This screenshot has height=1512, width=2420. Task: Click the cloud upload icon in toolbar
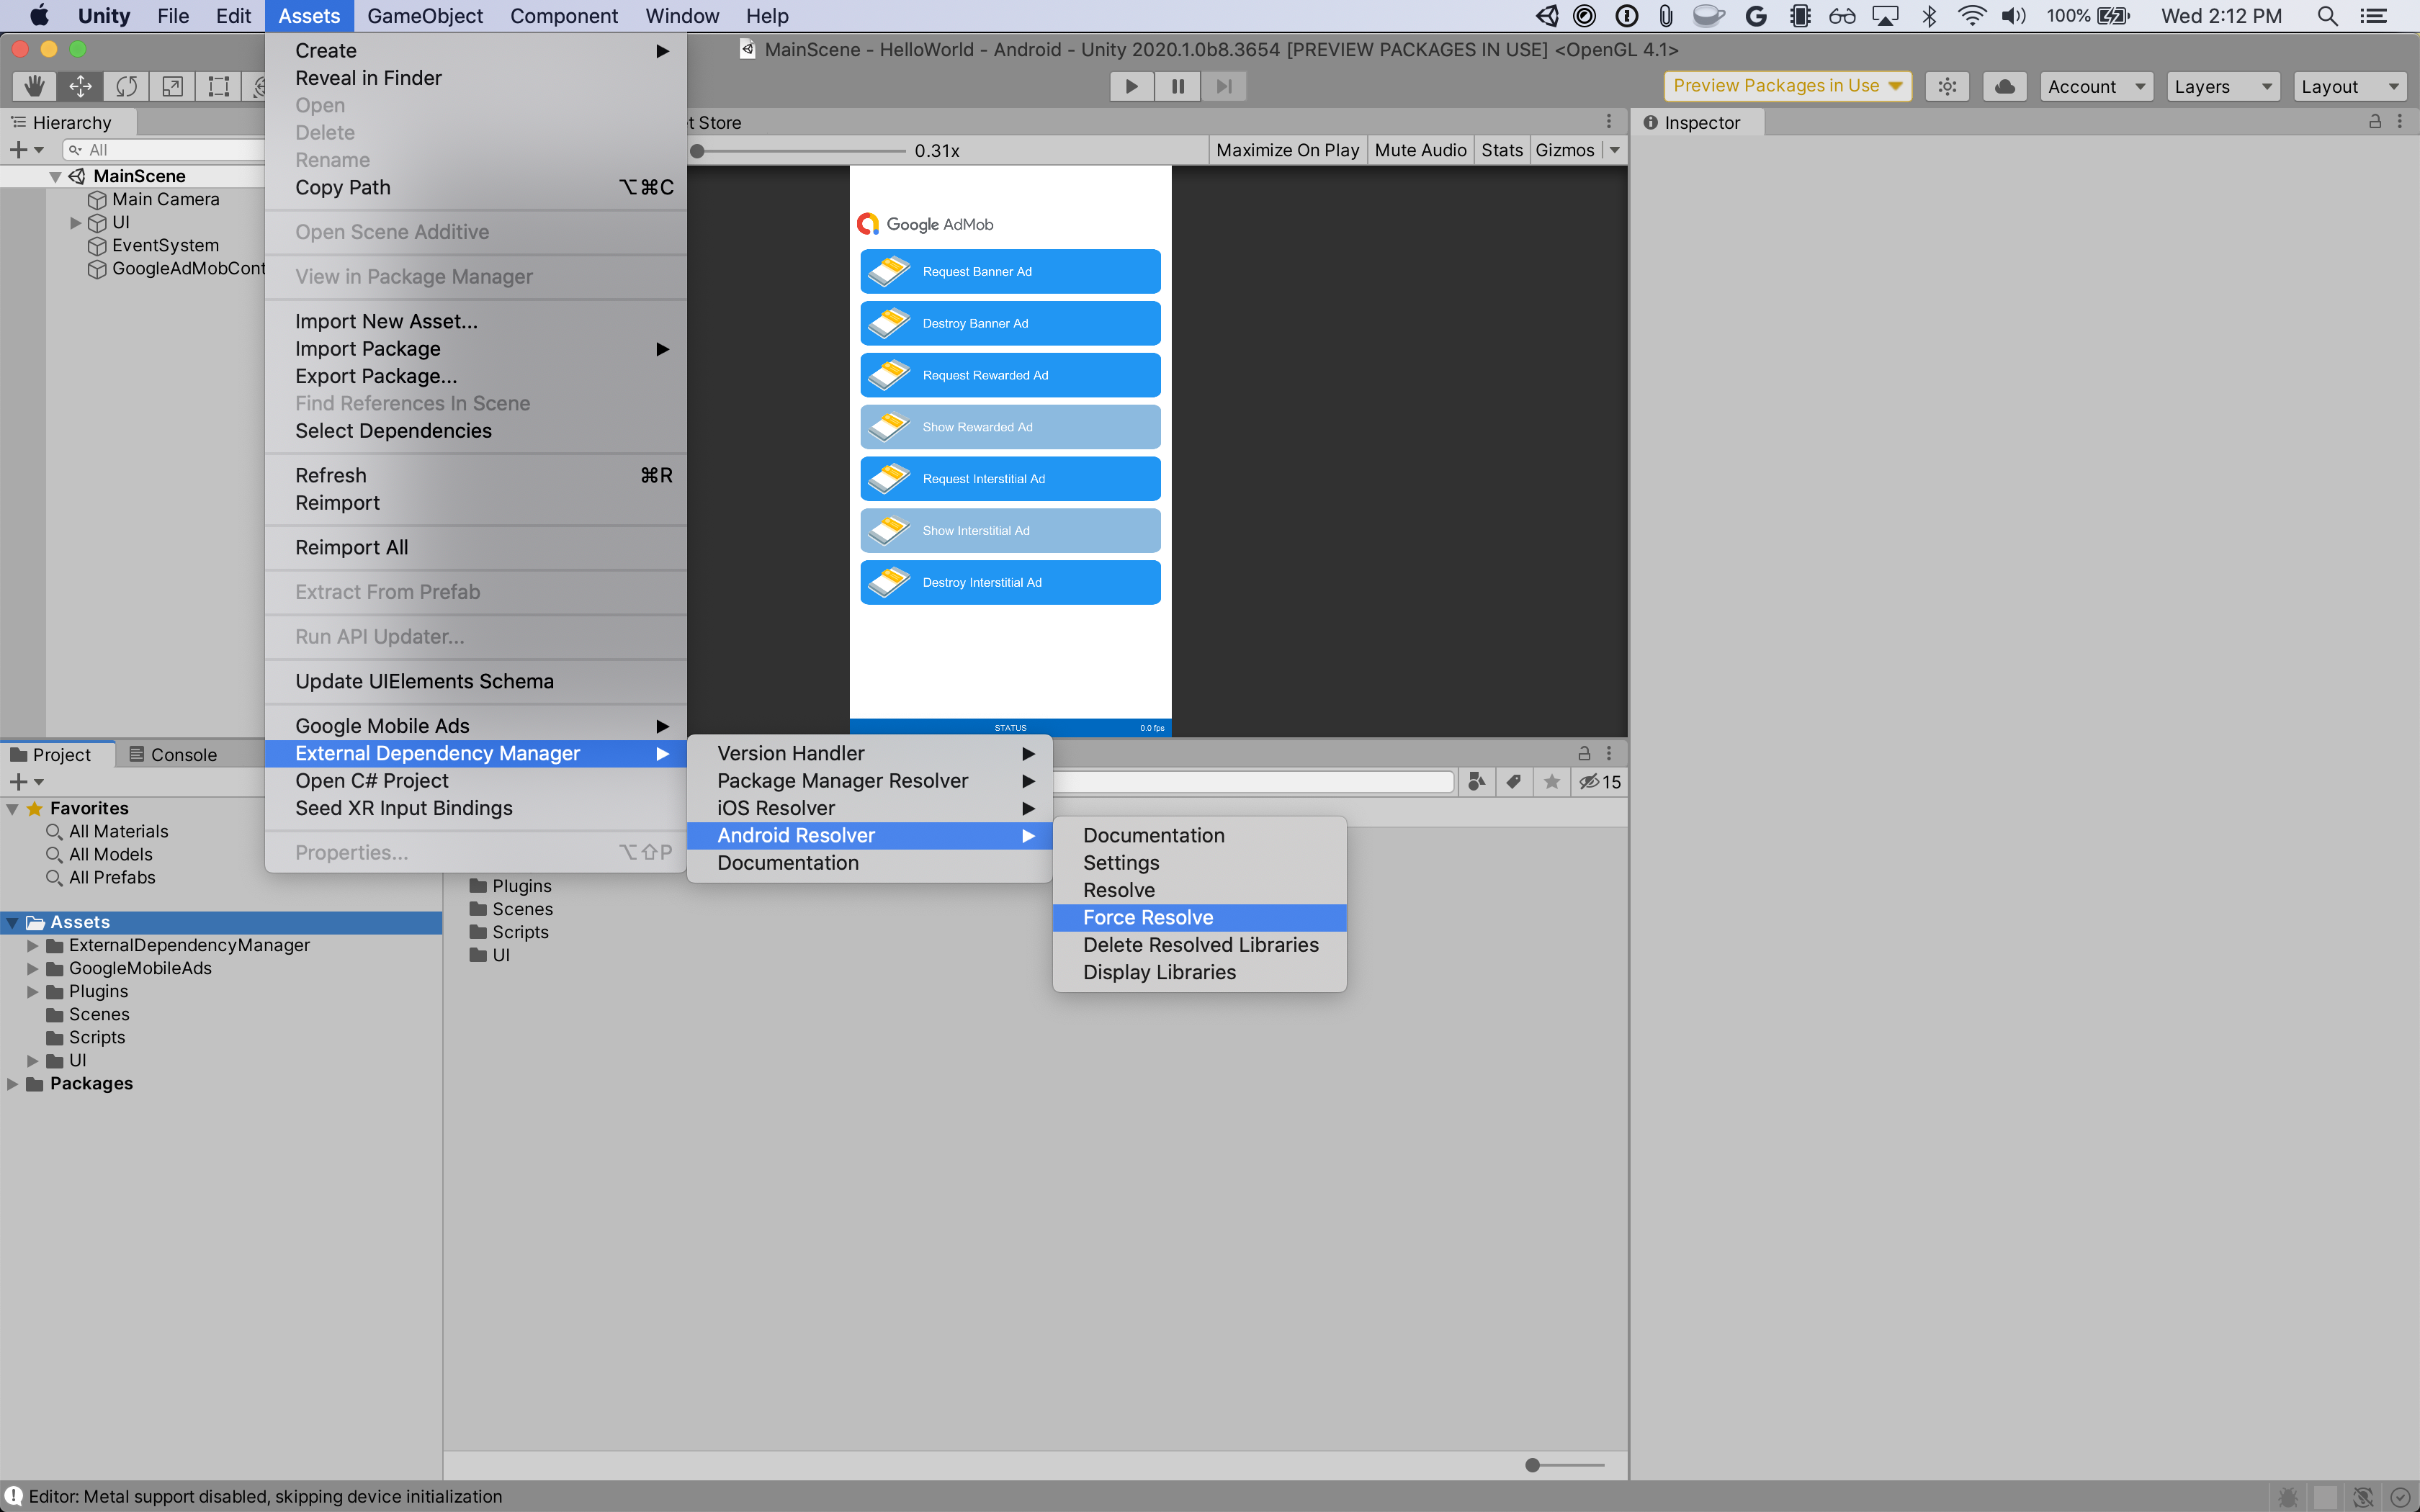pos(2007,86)
